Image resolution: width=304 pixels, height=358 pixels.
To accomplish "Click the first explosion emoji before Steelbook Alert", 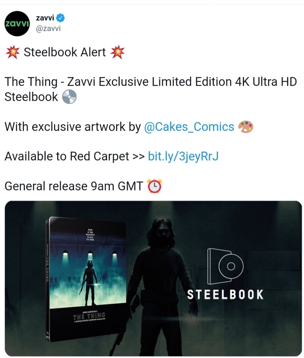I will [13, 52].
